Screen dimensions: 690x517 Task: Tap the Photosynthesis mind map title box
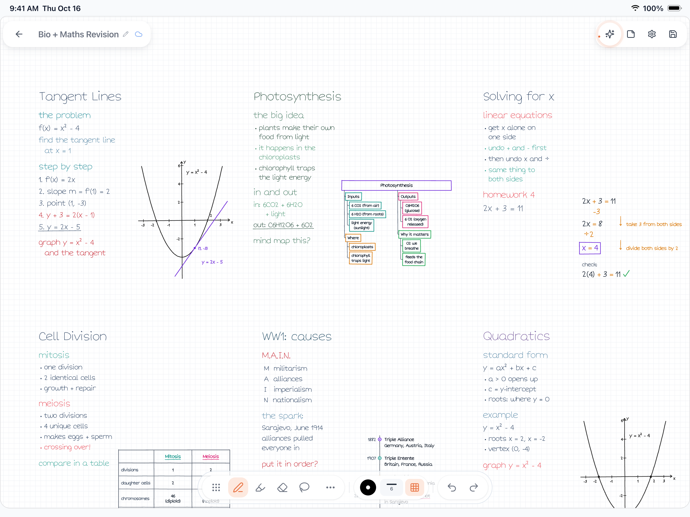pos(396,185)
